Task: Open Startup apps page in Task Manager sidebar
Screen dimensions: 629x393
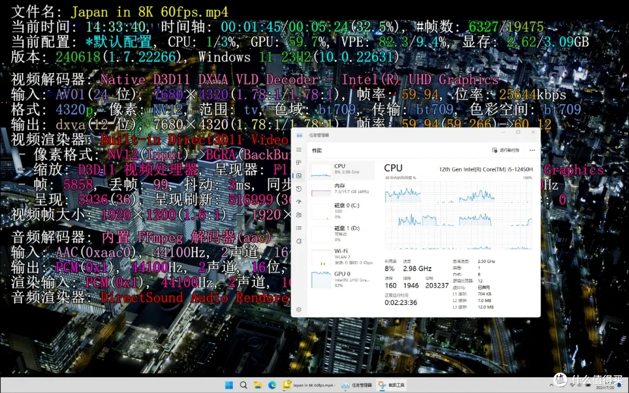Action: 299,201
